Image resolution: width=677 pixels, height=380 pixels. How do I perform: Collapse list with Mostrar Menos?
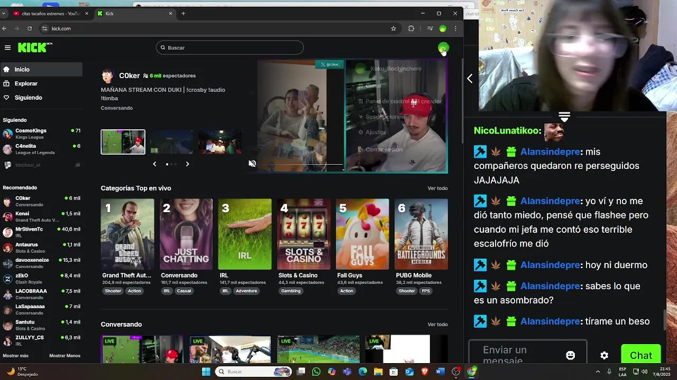pyautogui.click(x=65, y=356)
